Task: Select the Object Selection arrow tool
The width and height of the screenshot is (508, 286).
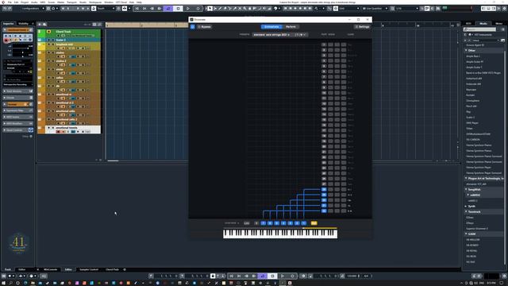Action: [210, 9]
